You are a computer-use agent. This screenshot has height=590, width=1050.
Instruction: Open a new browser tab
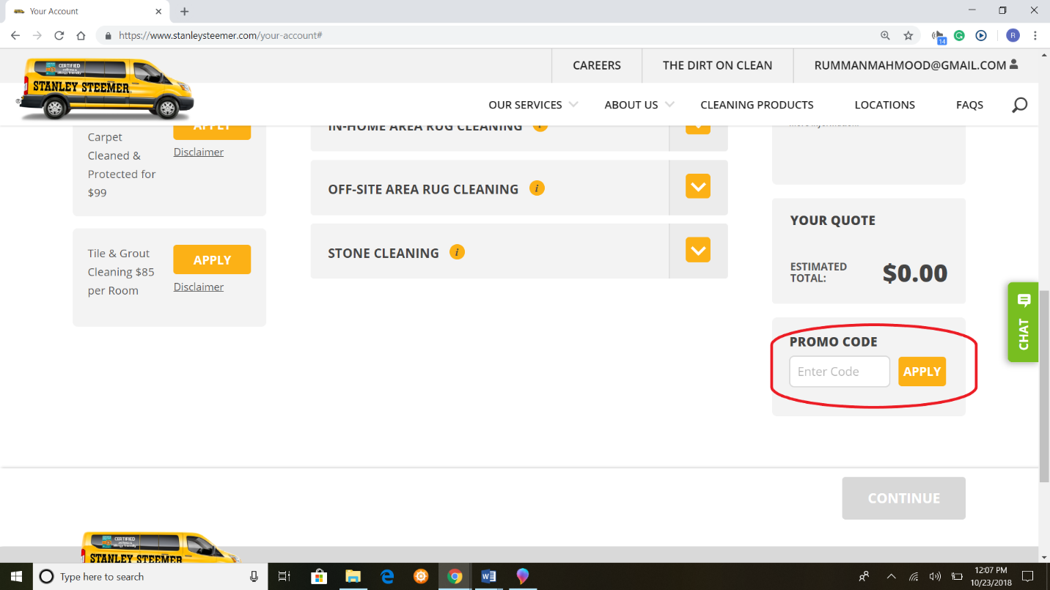[185, 11]
